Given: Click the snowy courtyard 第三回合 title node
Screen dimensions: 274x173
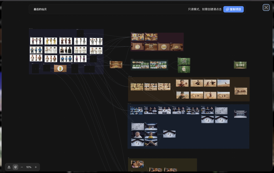Looking at the screenshot, I should pyautogui.click(x=240, y=114).
